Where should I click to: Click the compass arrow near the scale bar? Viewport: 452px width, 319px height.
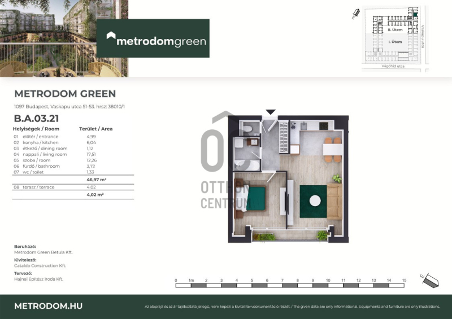click(x=430, y=280)
